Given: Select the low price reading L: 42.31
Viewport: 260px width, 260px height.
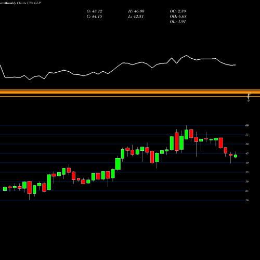Looking at the screenshot, I should [136, 17].
